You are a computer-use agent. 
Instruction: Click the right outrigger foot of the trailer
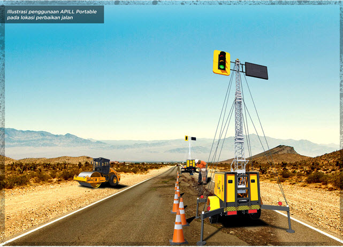coord(289,230)
